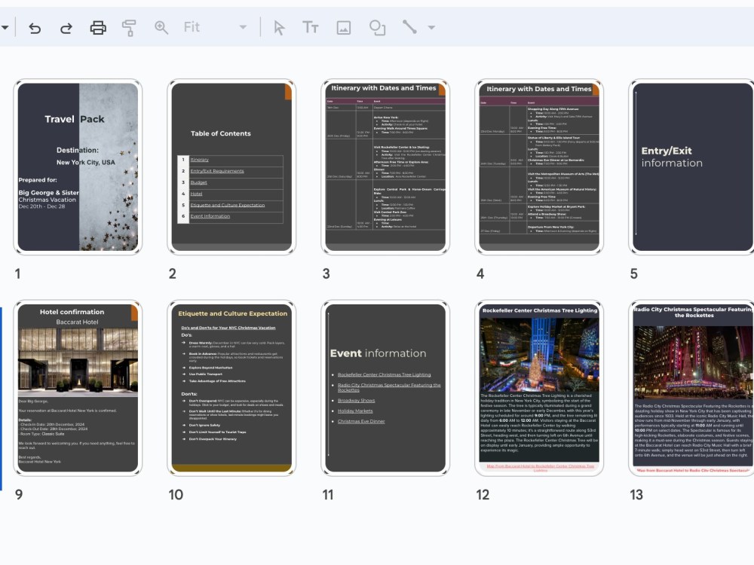
Task: Open the Fit zoom level dropdown
Action: click(215, 27)
